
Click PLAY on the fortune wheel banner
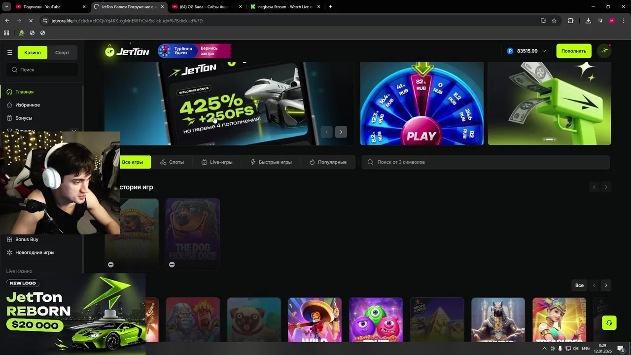(x=421, y=135)
